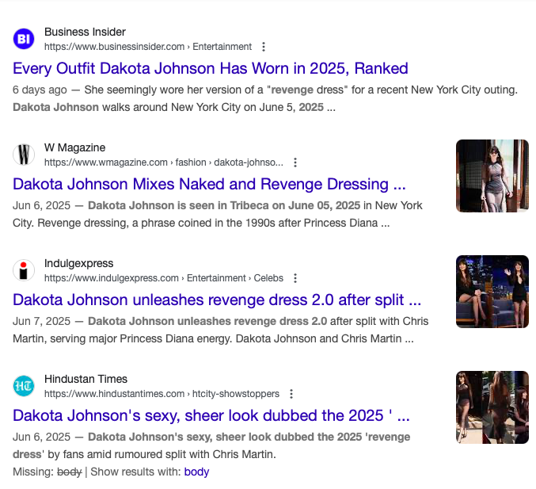Screen dimensions: 536x489
Task: Click the 'Hindustan Times' site name
Action: tap(86, 379)
